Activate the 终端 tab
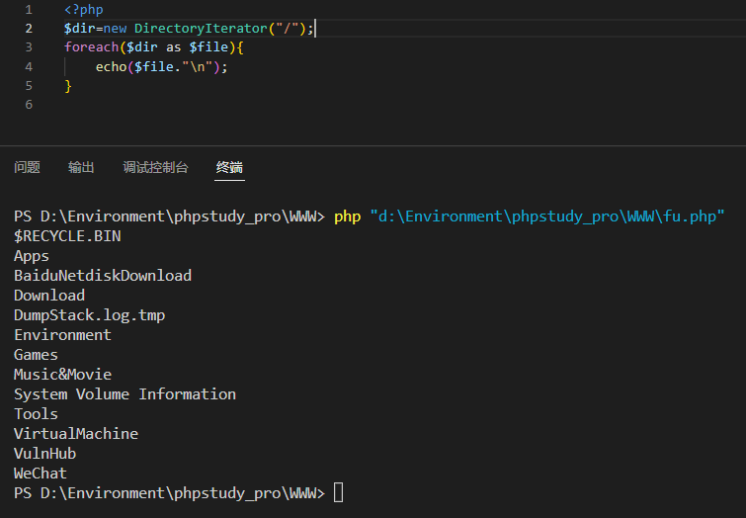The width and height of the screenshot is (746, 518). coord(229,167)
